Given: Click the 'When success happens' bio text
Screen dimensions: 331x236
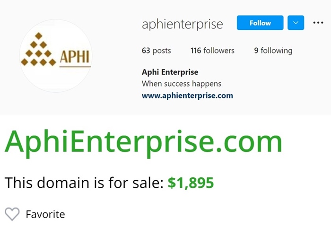Looking at the screenshot, I should pyautogui.click(x=182, y=84).
